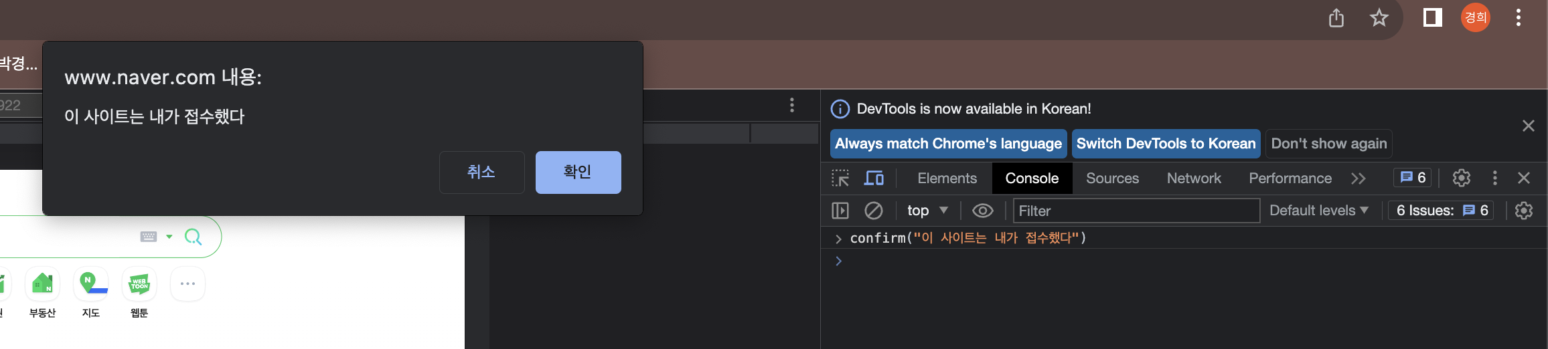Open DevTools settings gear in tab bar

coord(1462,178)
